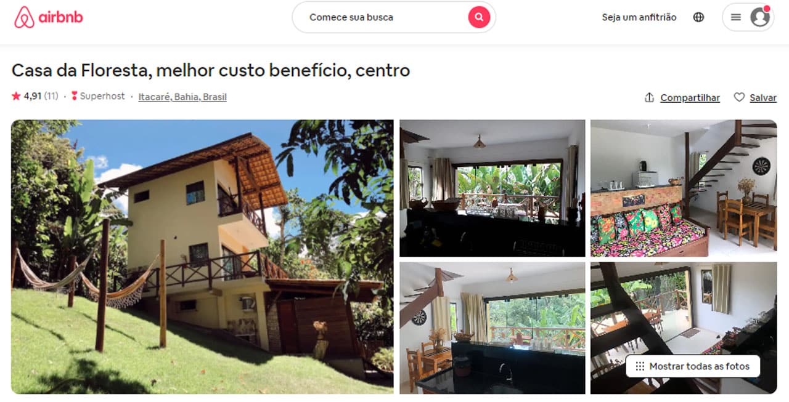789x402 pixels.
Task: Open the bottom-middle kitchen counter photo
Action: coord(493,328)
